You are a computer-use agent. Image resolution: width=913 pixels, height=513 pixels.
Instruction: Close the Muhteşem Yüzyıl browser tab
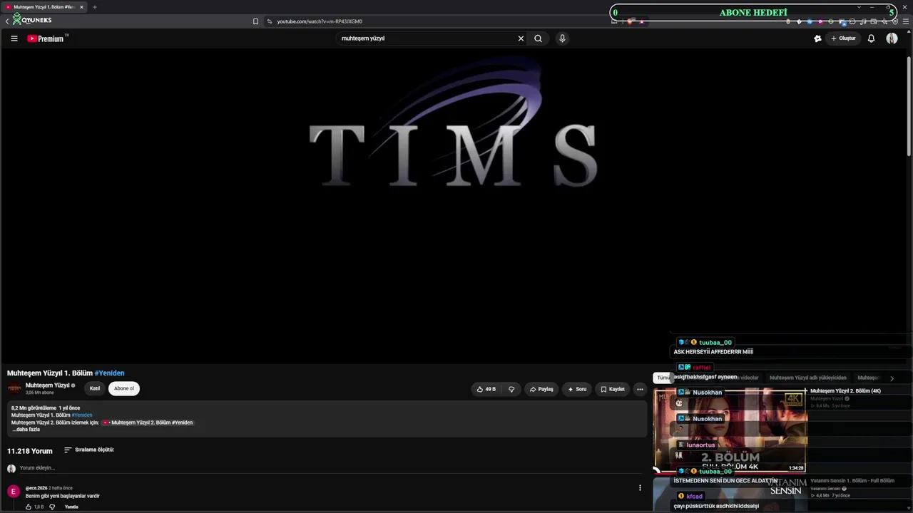(81, 7)
